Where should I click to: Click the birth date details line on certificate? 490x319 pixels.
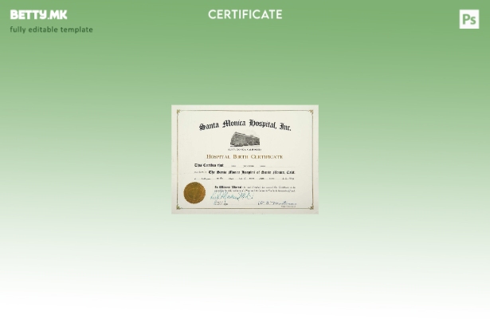pyautogui.click(x=245, y=179)
